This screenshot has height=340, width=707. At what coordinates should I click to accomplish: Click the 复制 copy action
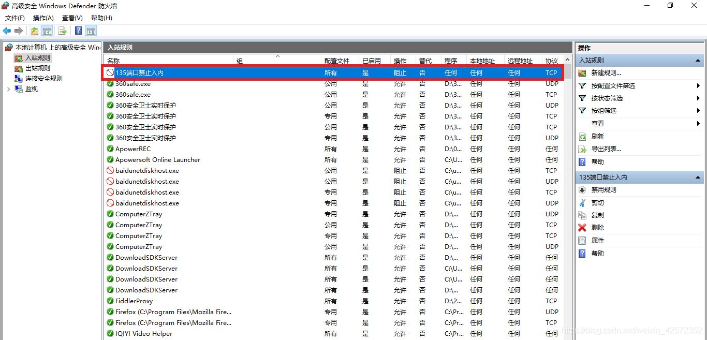pos(597,215)
